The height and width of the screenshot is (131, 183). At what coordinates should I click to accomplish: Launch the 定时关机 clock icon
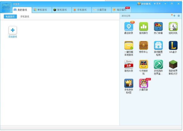point(173,27)
